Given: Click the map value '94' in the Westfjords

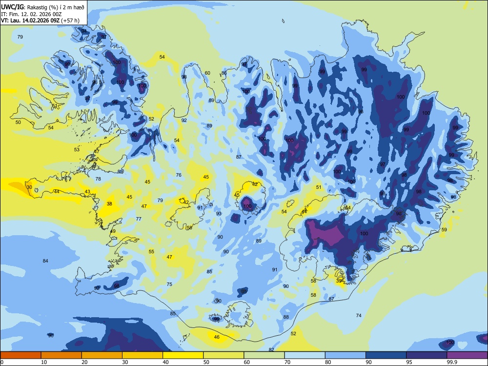Looking at the screenshot, I should (x=84, y=31).
